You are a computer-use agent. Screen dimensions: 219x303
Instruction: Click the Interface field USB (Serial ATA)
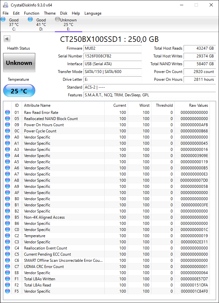tap(113, 64)
